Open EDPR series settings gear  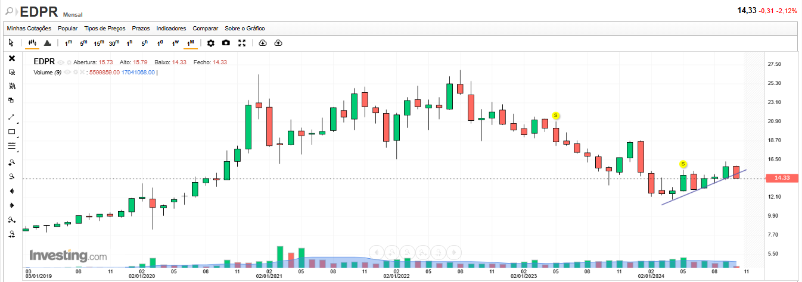coord(69,62)
